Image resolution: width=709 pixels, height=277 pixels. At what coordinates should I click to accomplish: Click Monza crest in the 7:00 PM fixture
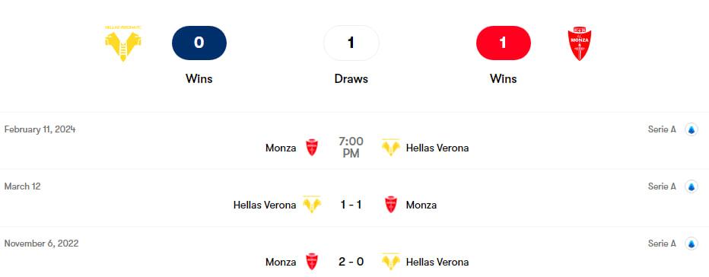[x=312, y=148]
